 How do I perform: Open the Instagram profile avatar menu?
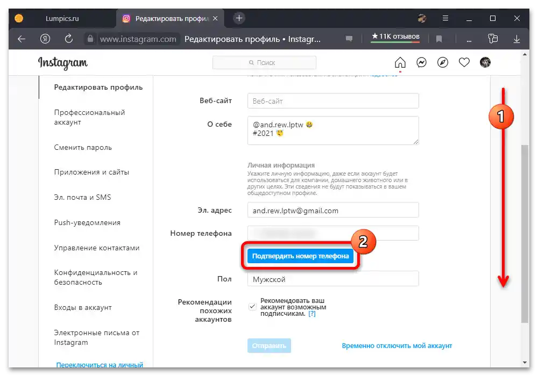point(485,62)
